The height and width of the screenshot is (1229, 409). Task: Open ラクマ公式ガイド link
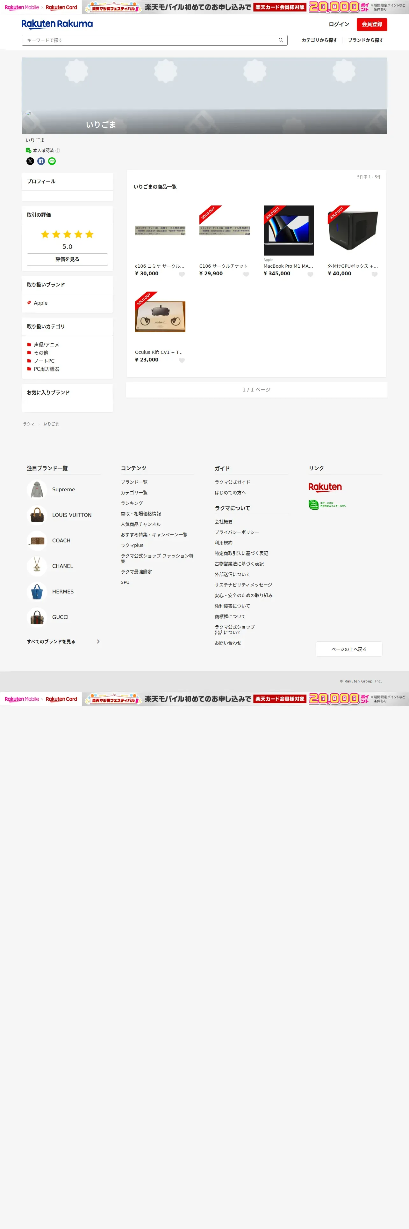pyautogui.click(x=232, y=482)
